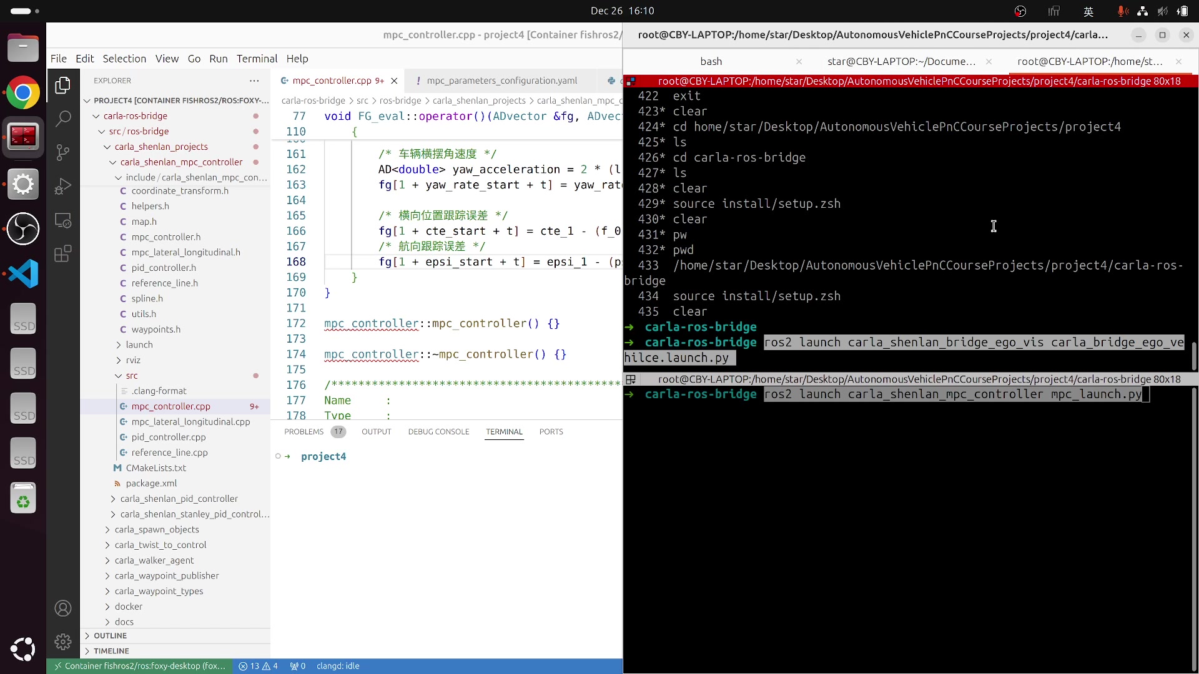This screenshot has width=1199, height=674.
Task: Expand the carla_shenlan_pid_controller folder
Action: coord(179,499)
